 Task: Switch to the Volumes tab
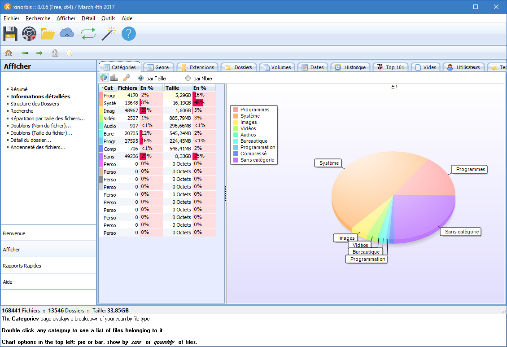[x=277, y=67]
